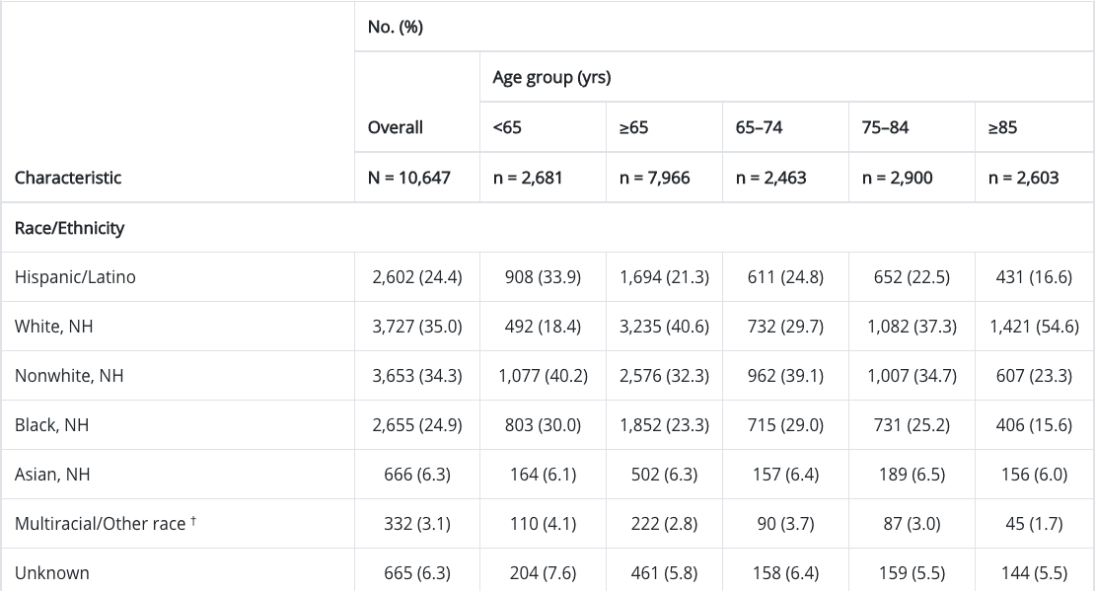The image size is (1095, 591).
Task: Click the 1,421 (54.6) cell
Action: tap(1034, 327)
